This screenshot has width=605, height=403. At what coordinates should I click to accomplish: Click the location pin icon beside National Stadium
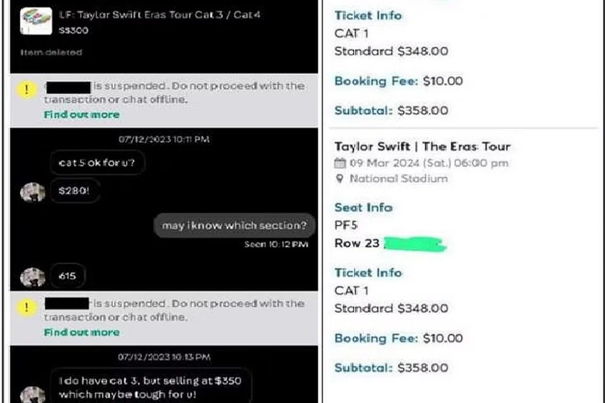[340, 179]
